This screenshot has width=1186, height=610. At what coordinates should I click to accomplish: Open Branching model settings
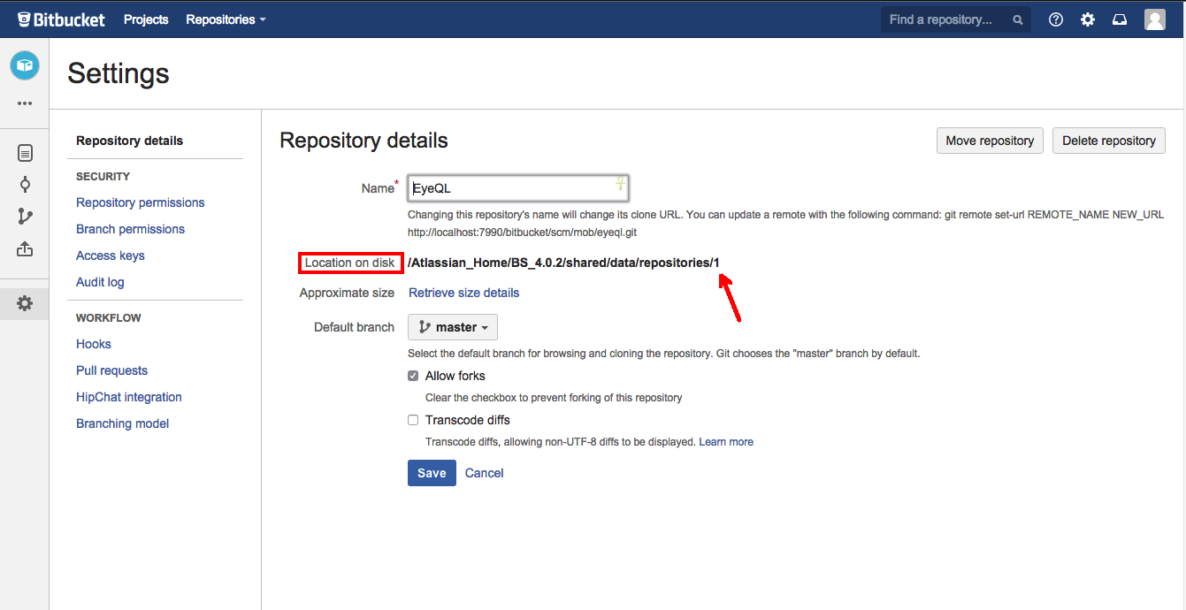point(123,423)
